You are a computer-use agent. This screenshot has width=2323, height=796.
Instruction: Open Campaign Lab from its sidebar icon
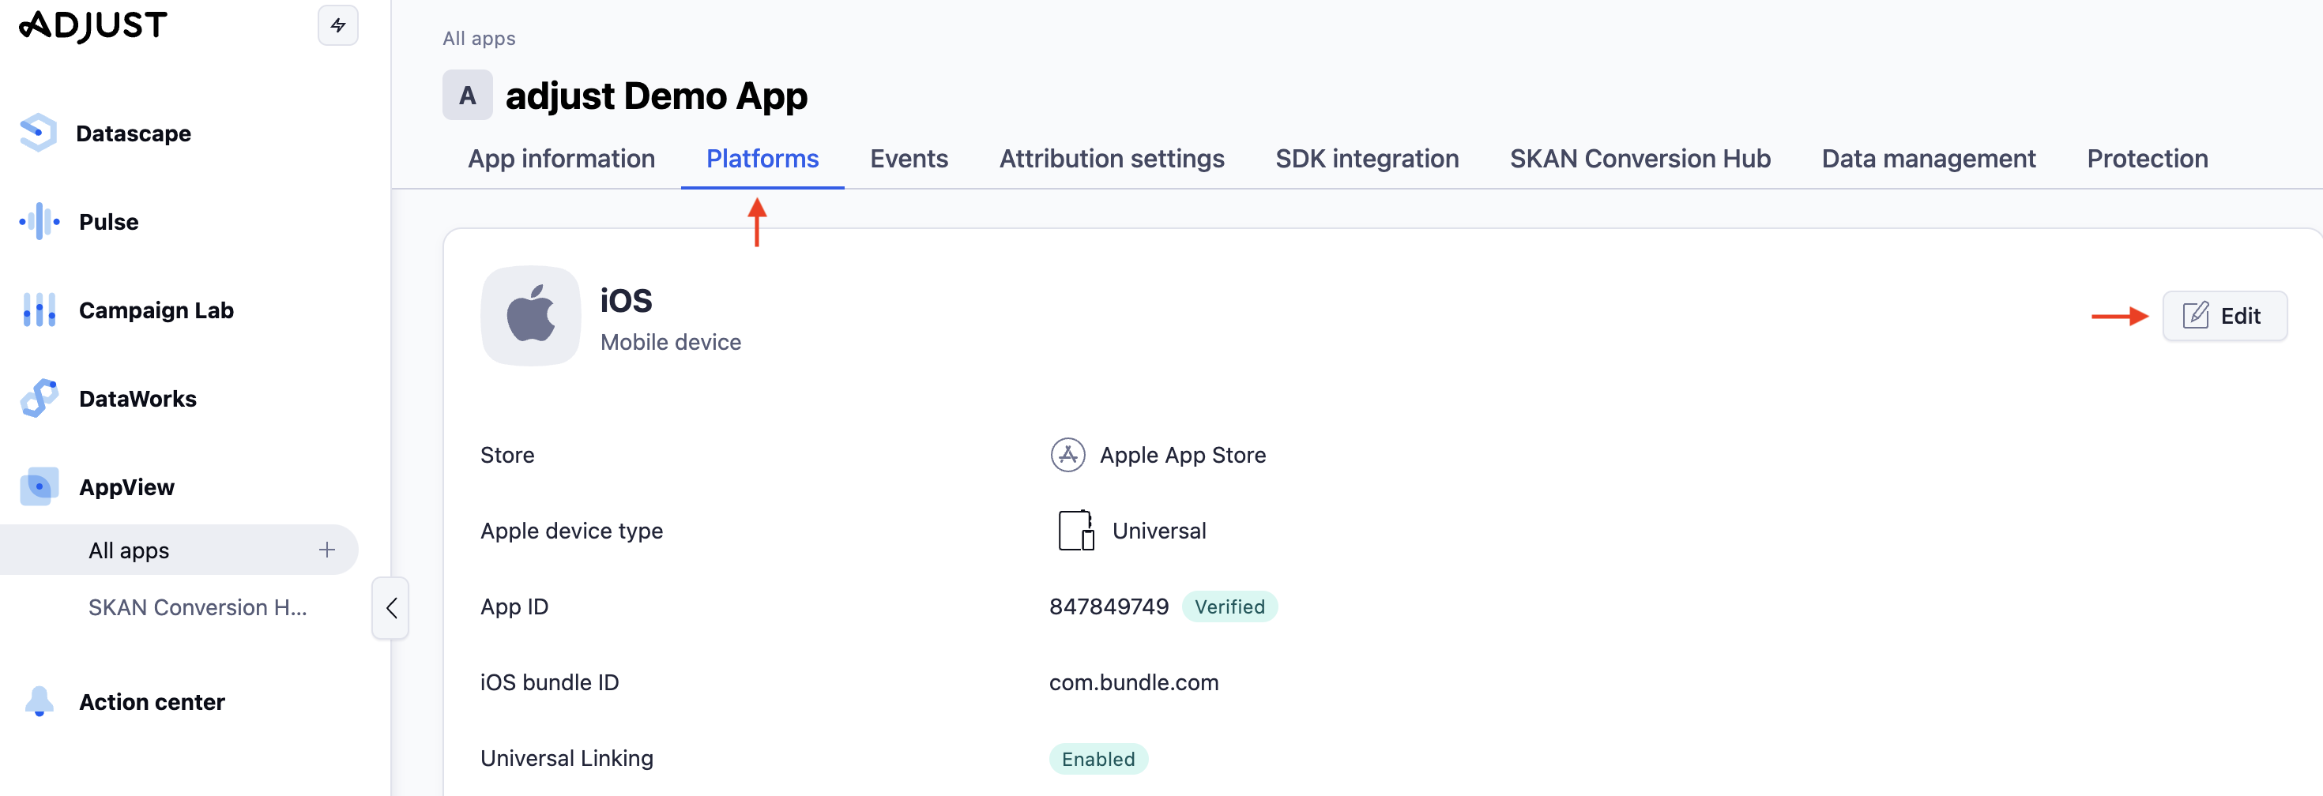pyautogui.click(x=39, y=310)
